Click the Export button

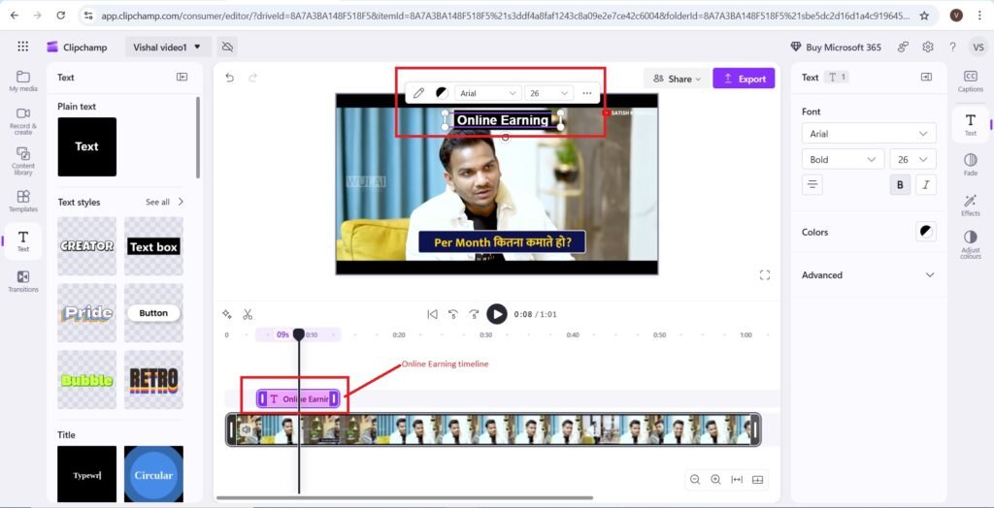tap(744, 79)
